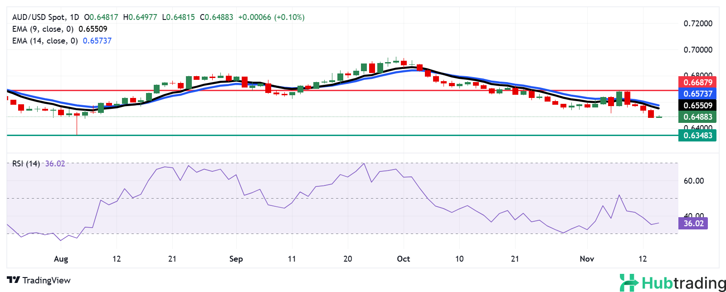Select the EMA (9, close, 0) legend
Viewport: 726px width, 292px height.
(43, 29)
